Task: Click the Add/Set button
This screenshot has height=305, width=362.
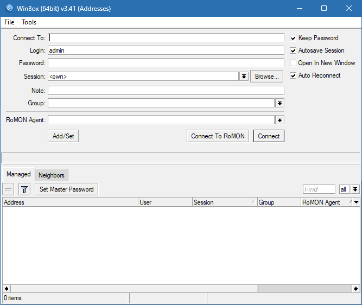Action: (63, 136)
